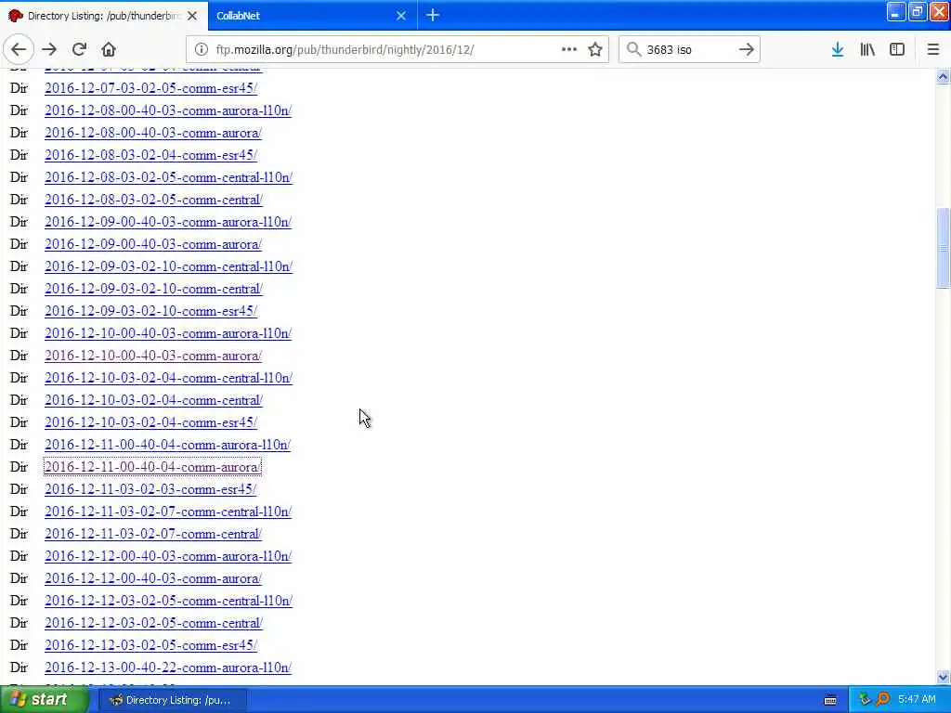The width and height of the screenshot is (951, 713).
Task: Open focused 2016-12-11-00-40-04-comm-aurora directory
Action: [152, 468]
